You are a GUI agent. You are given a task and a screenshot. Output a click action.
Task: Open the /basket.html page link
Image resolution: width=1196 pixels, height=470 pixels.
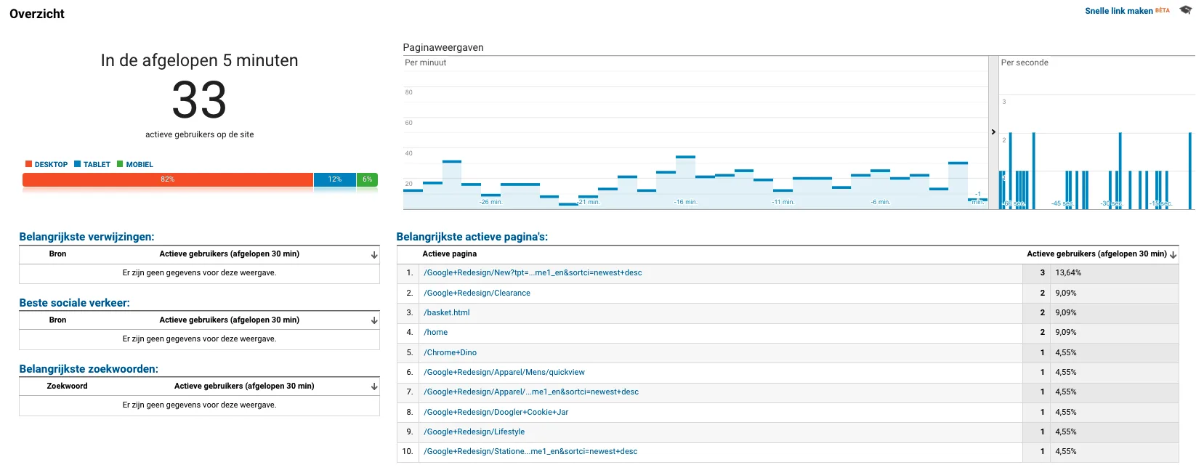coord(447,312)
